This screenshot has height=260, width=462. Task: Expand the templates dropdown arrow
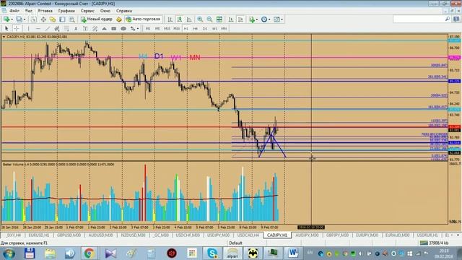click(x=282, y=19)
